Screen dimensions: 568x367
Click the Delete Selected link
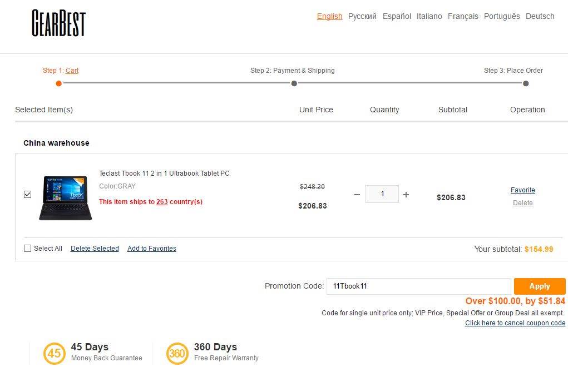coord(95,249)
